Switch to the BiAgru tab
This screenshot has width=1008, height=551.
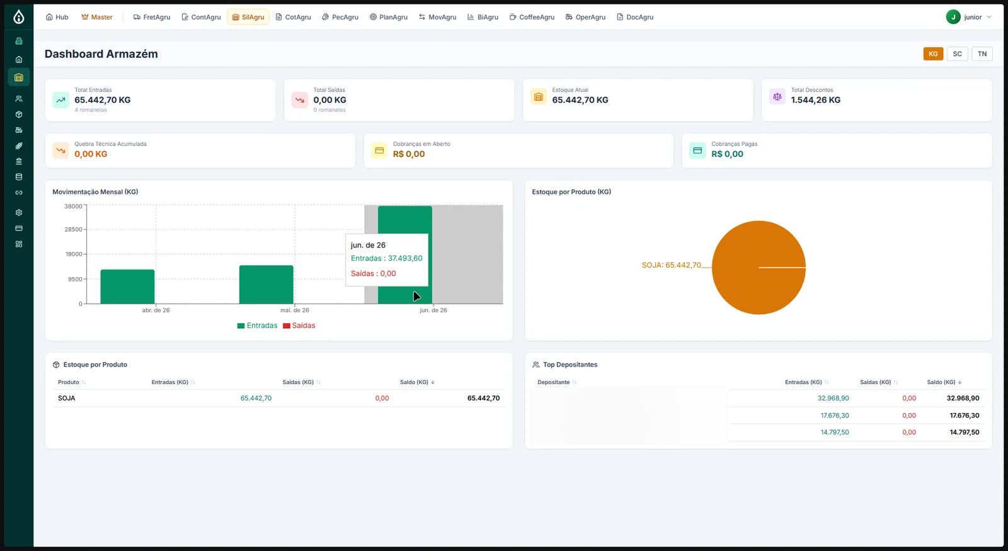pyautogui.click(x=483, y=17)
